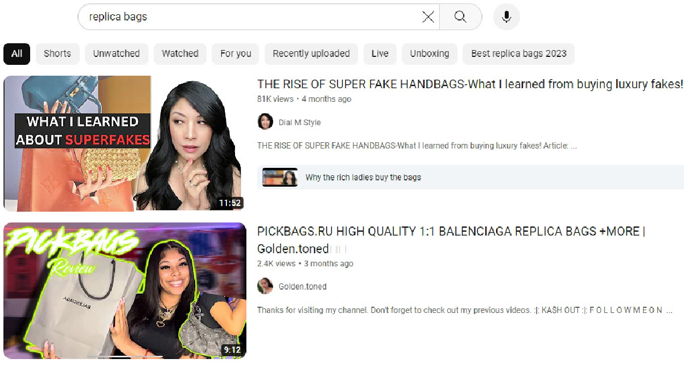Screen dimensions: 684x371
Task: Select the Unboxing filter chip
Action: (x=430, y=53)
